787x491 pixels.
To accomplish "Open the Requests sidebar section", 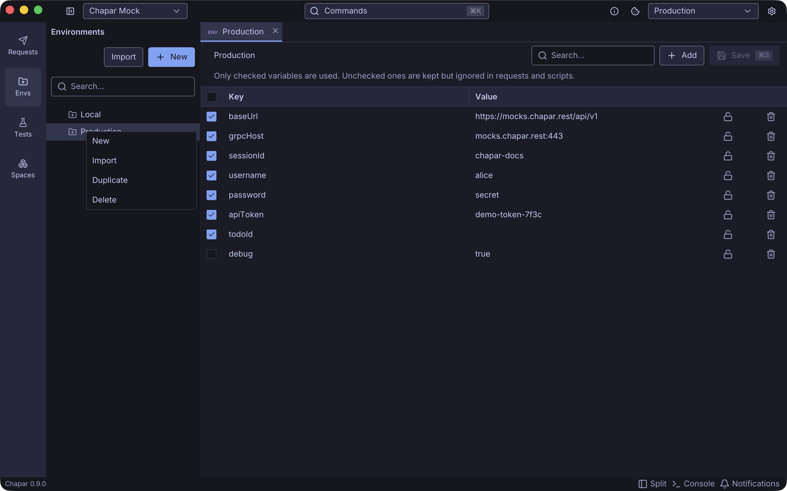I will [23, 46].
